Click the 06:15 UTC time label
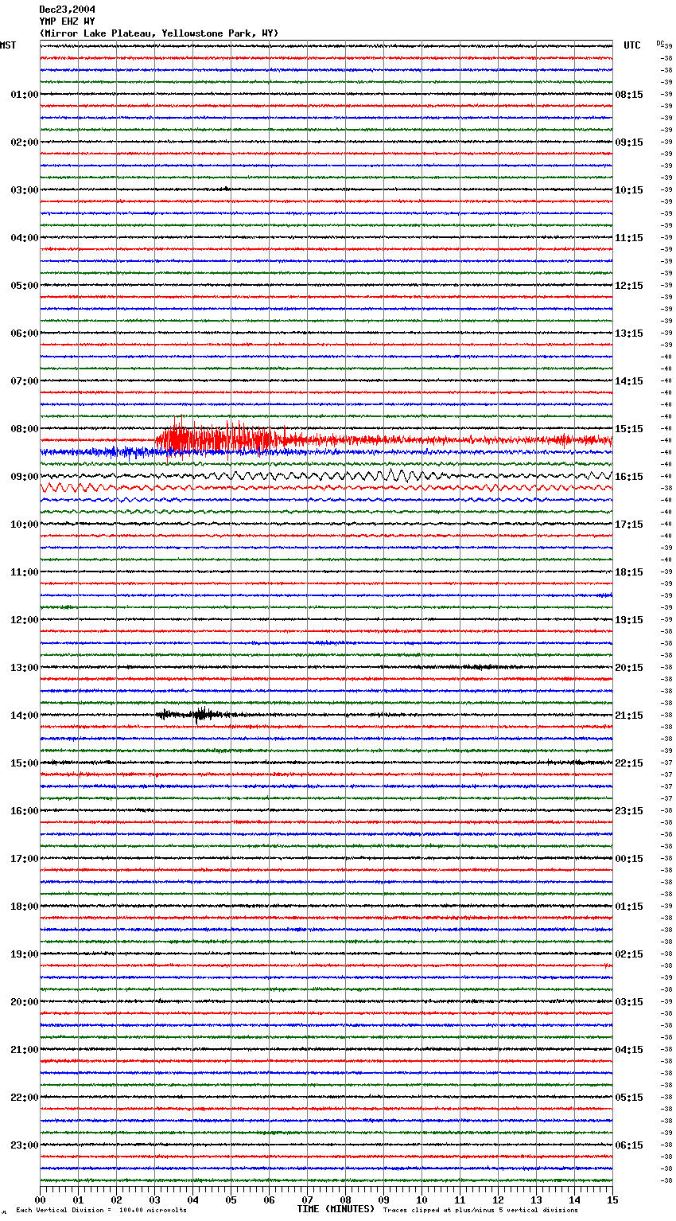 [x=629, y=1145]
